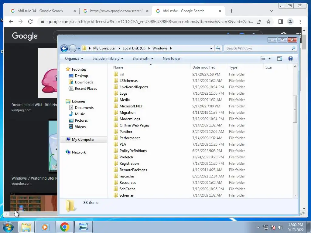The height and width of the screenshot is (233, 311).
Task: Select the schemas folder
Action: click(127, 195)
